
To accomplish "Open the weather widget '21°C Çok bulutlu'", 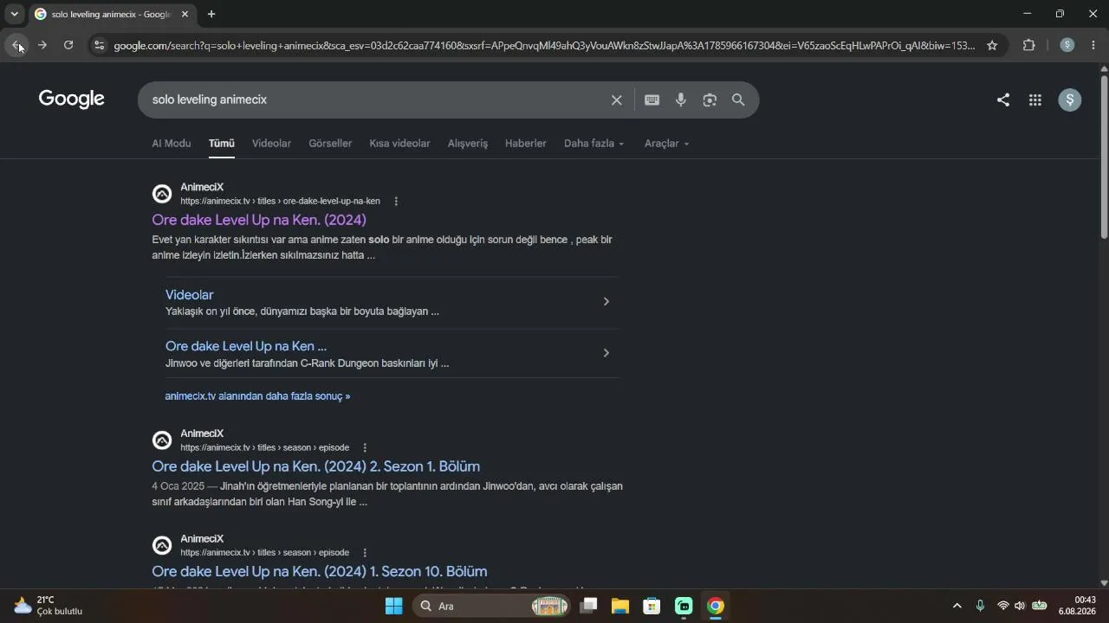I will [x=49, y=606].
